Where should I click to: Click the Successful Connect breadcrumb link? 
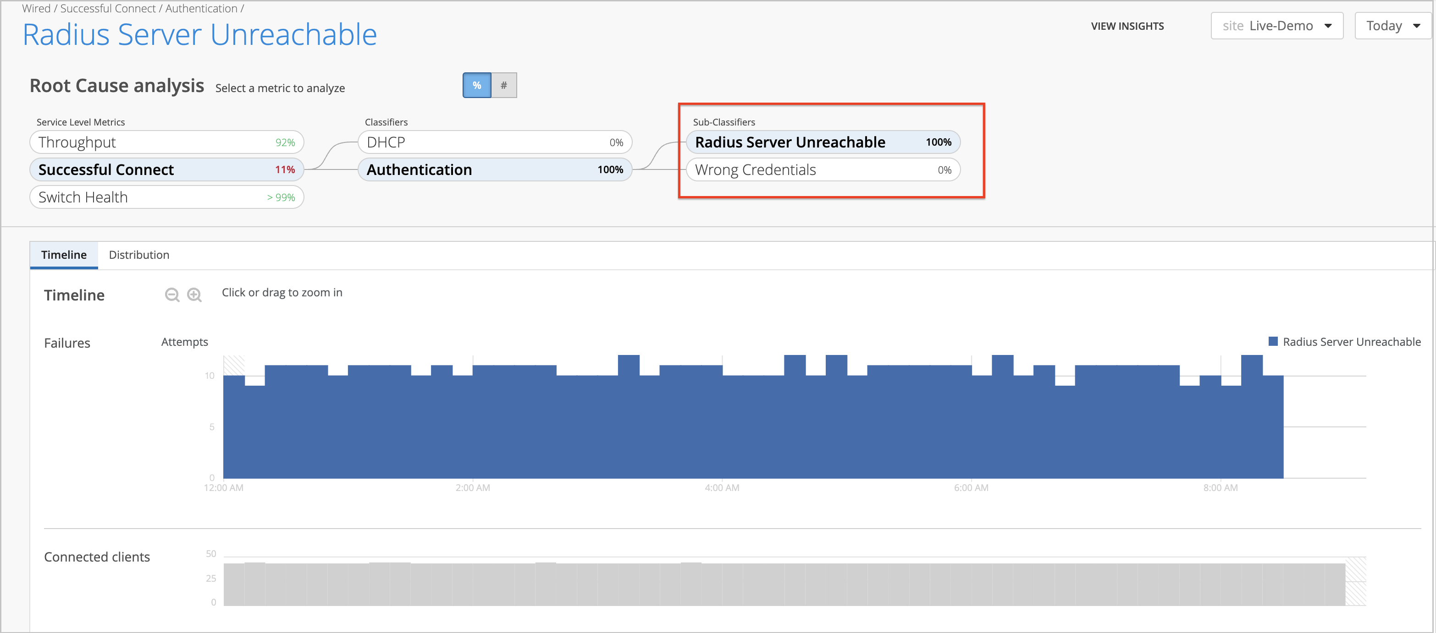[108, 8]
